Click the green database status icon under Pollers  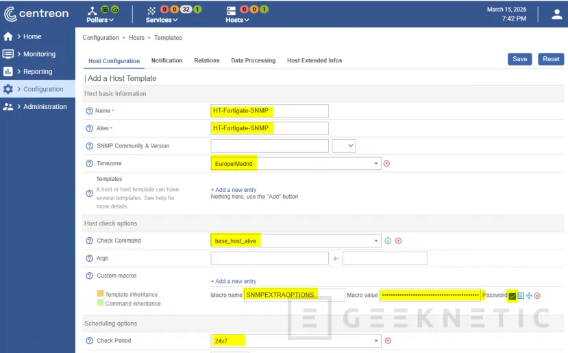click(x=105, y=10)
